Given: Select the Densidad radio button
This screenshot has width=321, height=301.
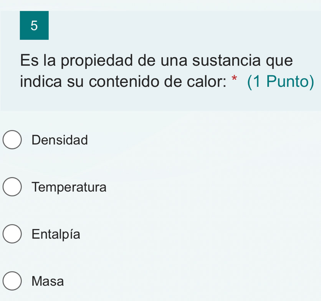Looking at the screenshot, I should [13, 140].
